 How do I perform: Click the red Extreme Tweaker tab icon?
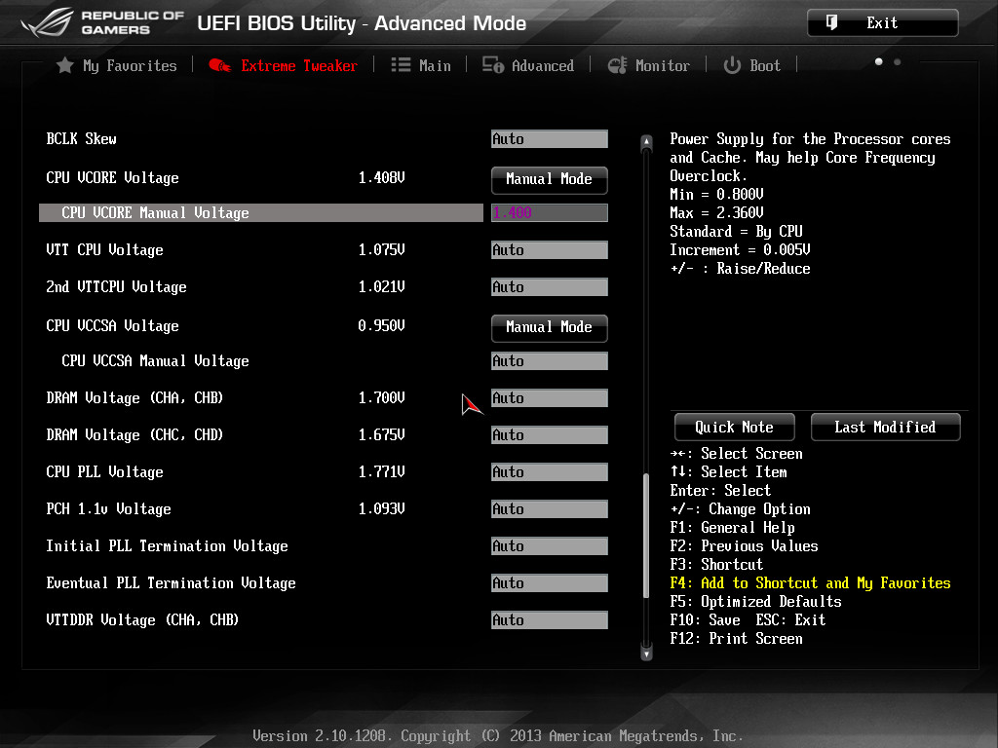(219, 65)
